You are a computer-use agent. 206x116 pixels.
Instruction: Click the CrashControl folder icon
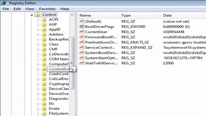(x=44, y=74)
